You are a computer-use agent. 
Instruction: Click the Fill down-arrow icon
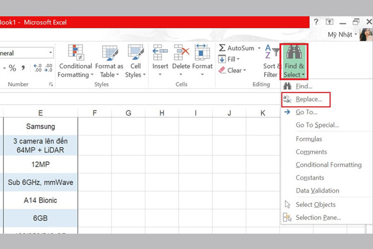(222, 59)
